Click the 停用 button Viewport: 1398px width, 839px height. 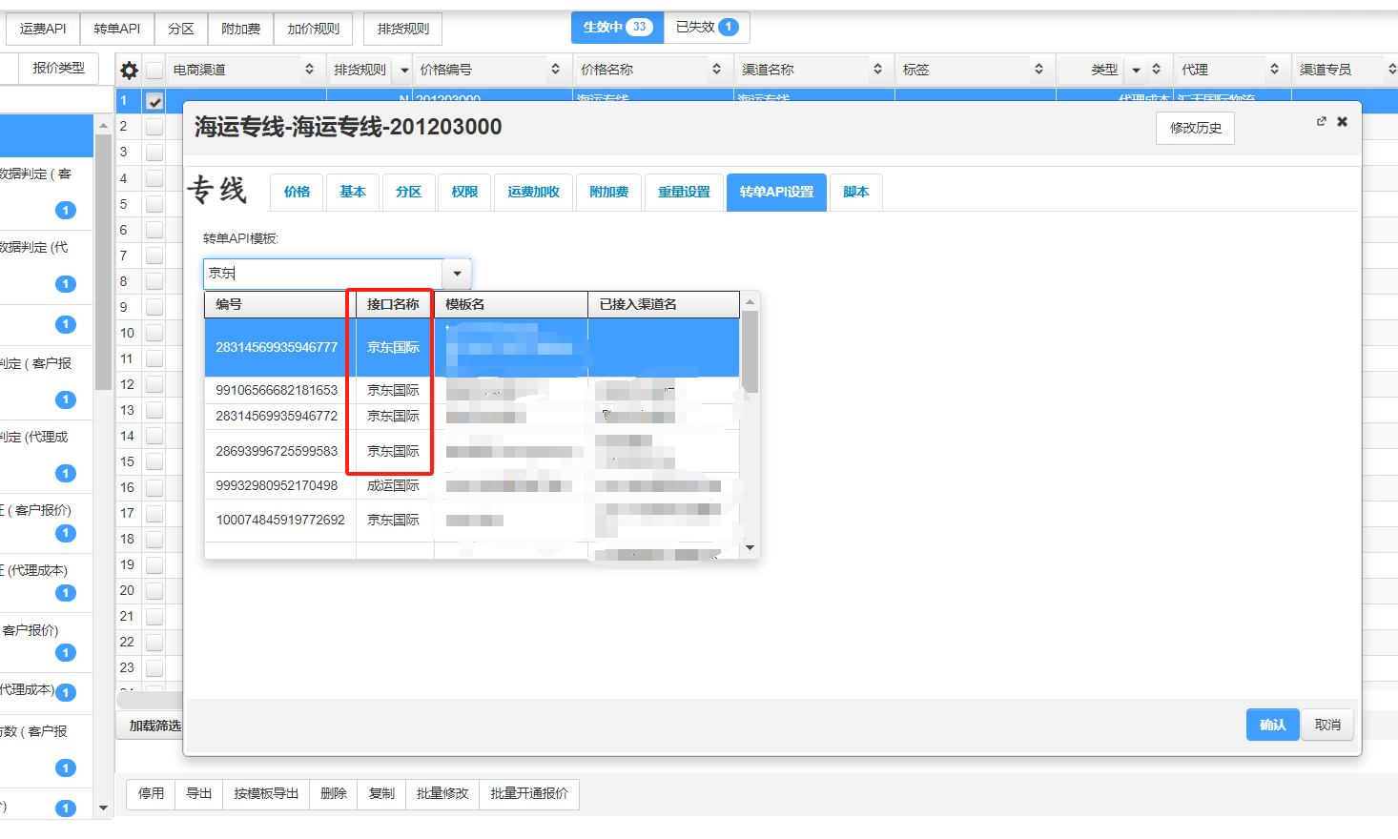[151, 793]
